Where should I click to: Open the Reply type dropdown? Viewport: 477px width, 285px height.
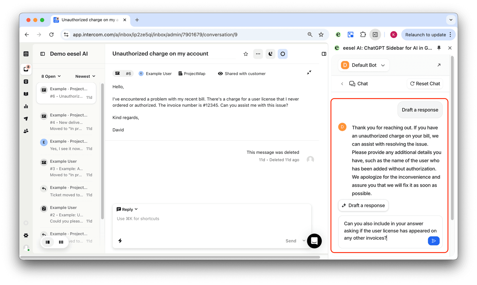click(127, 209)
